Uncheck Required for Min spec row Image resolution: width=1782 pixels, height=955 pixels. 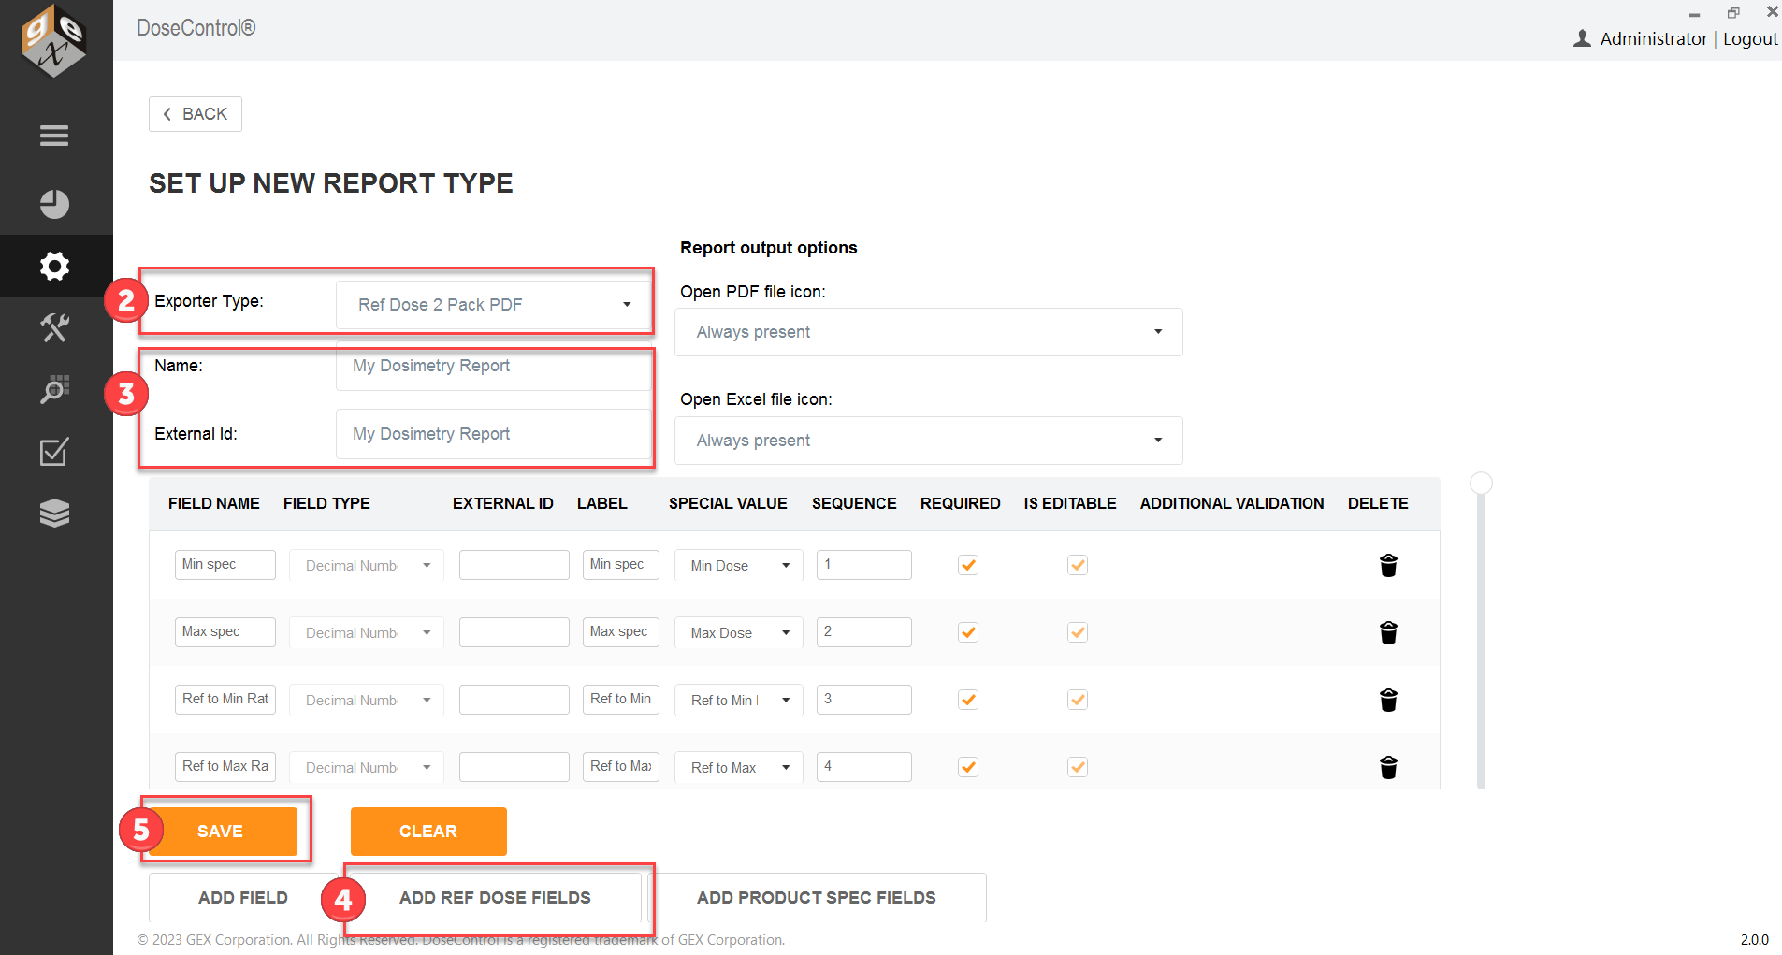coord(968,565)
